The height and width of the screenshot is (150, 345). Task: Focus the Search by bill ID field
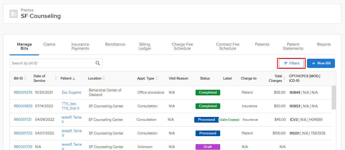tap(56, 63)
